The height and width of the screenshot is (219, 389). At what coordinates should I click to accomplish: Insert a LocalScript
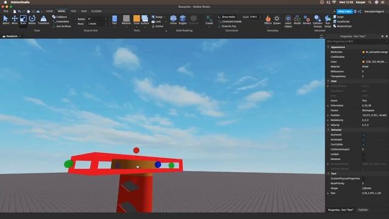(x=341, y=22)
